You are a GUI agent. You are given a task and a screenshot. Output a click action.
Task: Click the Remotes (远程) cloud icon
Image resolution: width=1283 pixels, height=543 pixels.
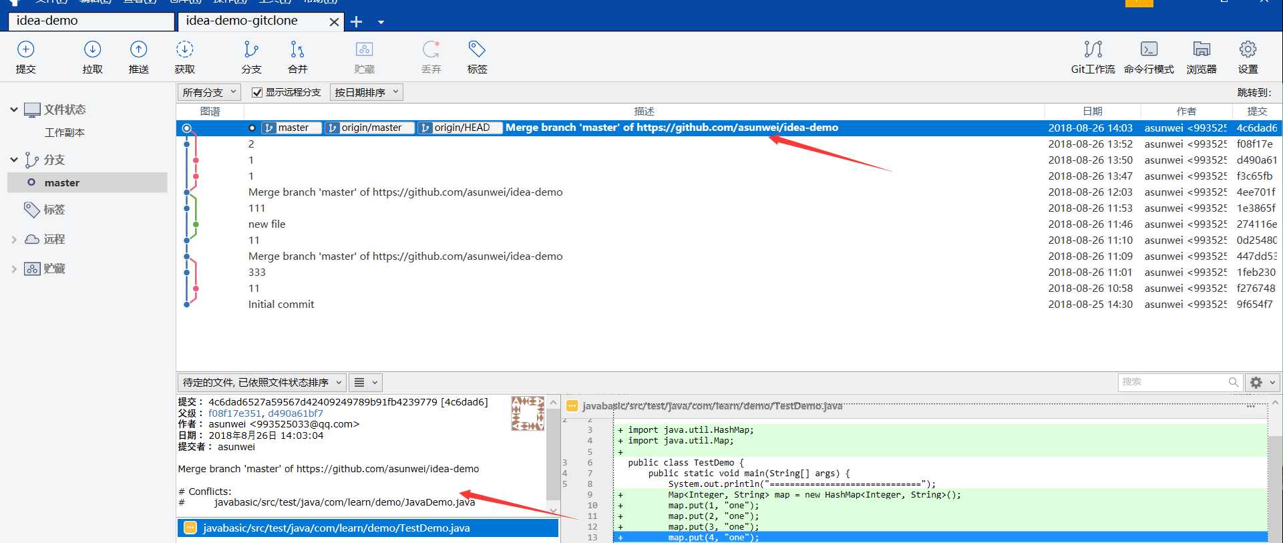(31, 239)
